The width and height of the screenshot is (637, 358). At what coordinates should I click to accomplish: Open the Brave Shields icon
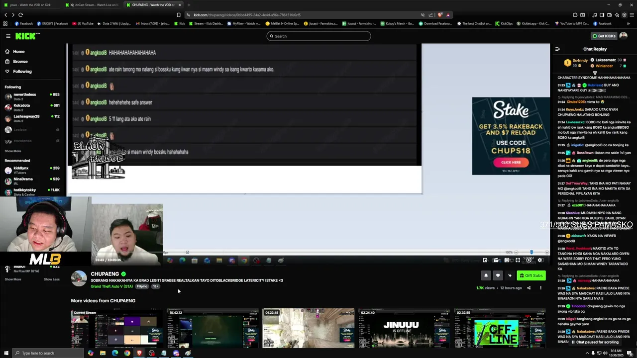(440, 15)
